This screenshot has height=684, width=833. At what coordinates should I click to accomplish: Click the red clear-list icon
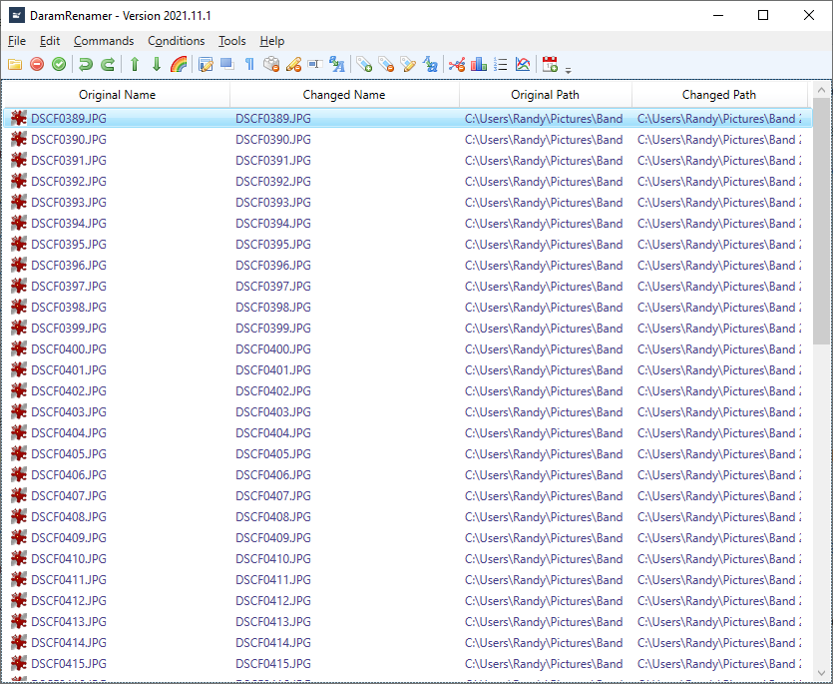pos(37,64)
